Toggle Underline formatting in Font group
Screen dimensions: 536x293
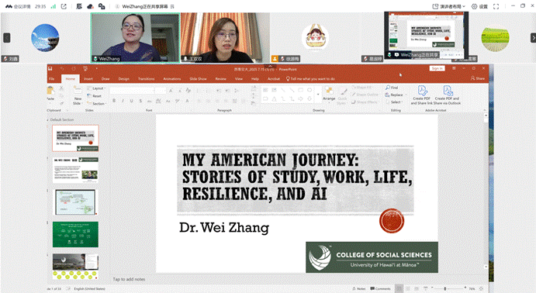click(x=131, y=101)
